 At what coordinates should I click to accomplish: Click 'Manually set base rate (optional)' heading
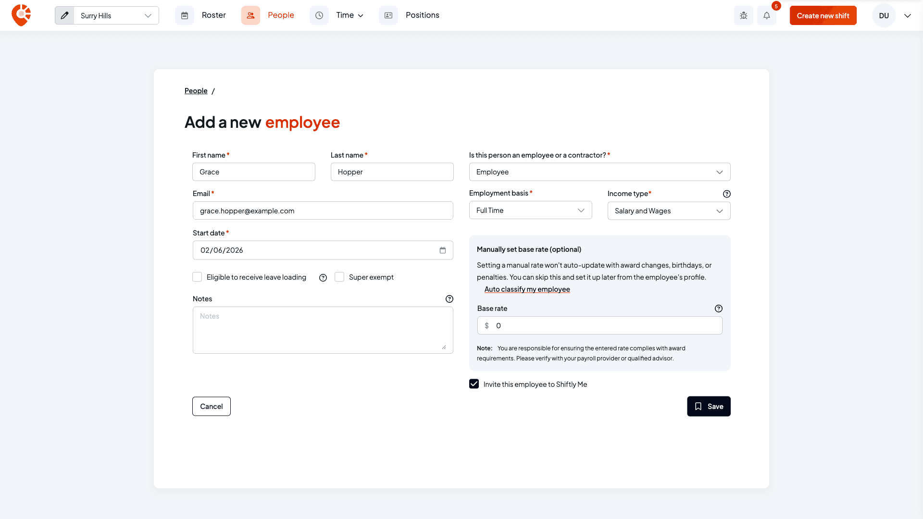tap(529, 249)
